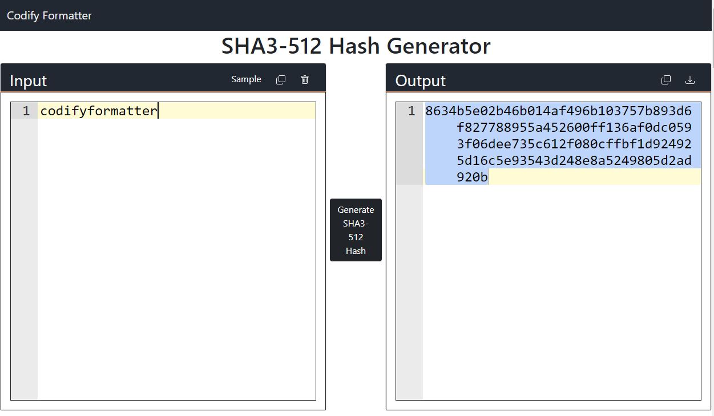Click Generate SHA3-512 Hash
Image resolution: width=714 pixels, height=416 pixels.
click(x=356, y=230)
